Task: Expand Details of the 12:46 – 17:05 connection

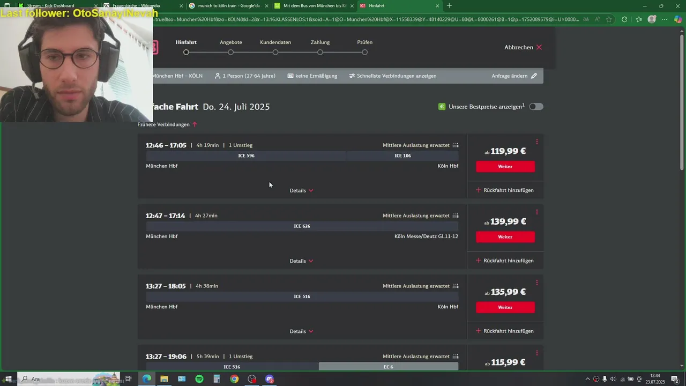Action: coord(301,190)
